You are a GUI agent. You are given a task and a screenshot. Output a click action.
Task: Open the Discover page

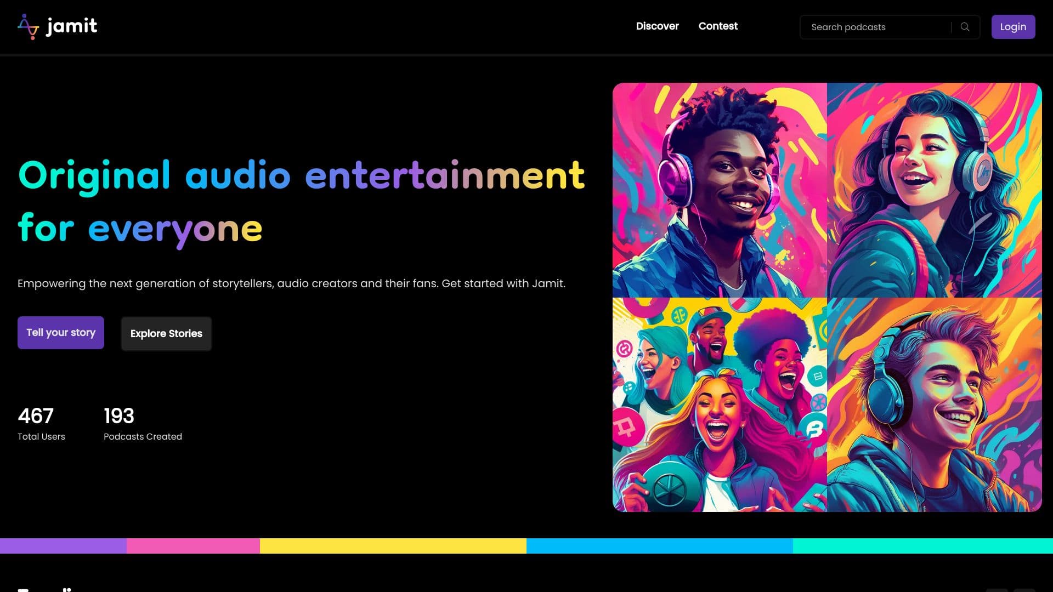[x=657, y=26]
